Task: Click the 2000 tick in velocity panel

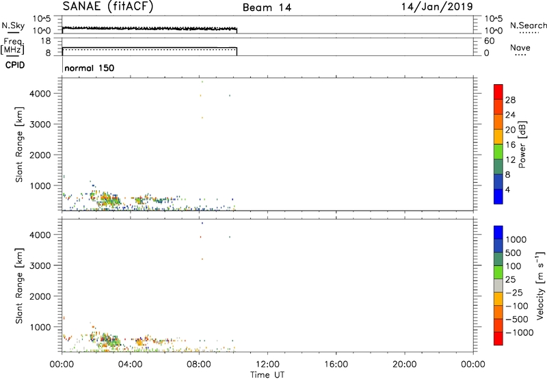Action: pyautogui.click(x=40, y=296)
